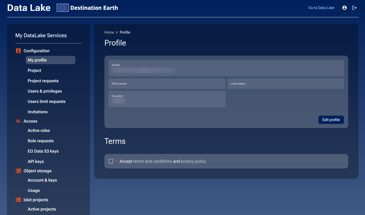
Task: Click the Islet projects section icon
Action: (18, 200)
